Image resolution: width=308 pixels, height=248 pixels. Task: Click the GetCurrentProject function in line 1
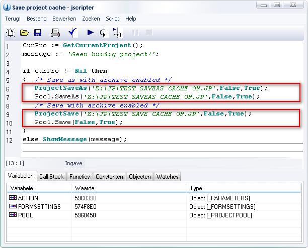click(97, 46)
